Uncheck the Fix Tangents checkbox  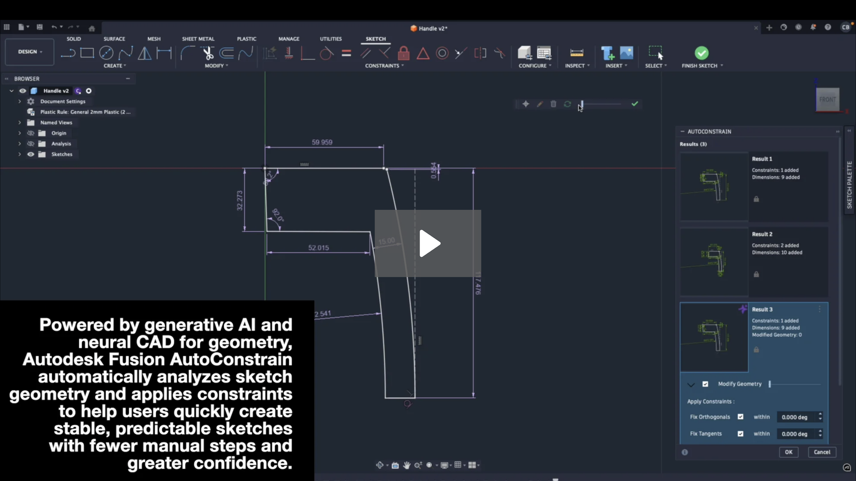click(741, 434)
